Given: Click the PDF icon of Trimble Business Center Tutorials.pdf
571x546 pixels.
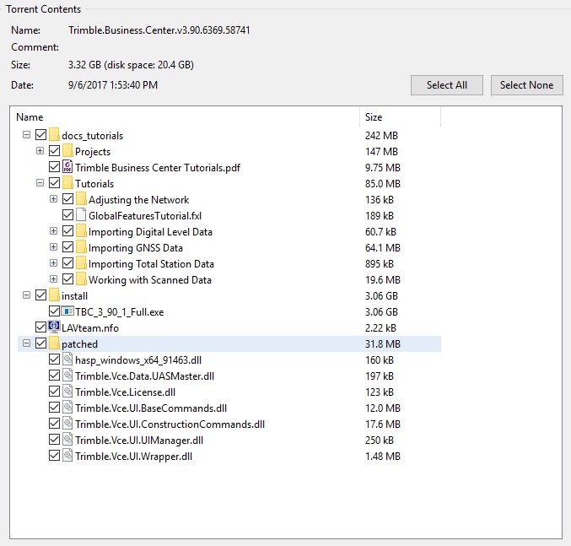Looking at the screenshot, I should coord(67,167).
